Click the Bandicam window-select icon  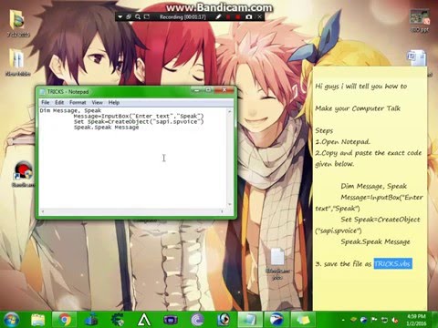(x=129, y=17)
